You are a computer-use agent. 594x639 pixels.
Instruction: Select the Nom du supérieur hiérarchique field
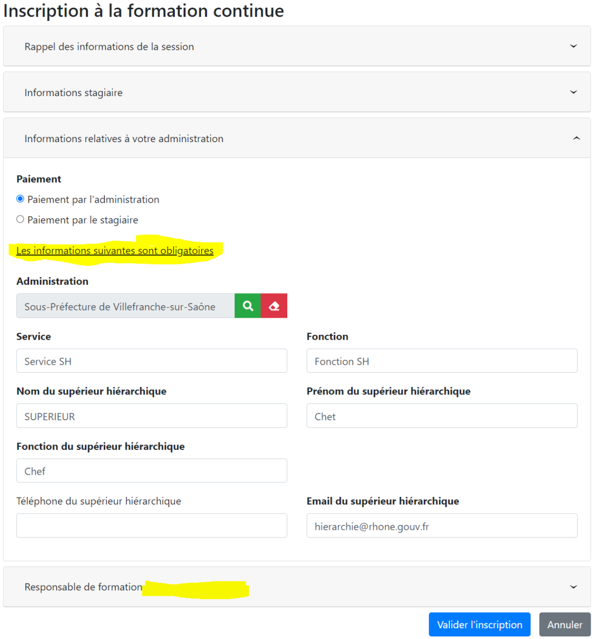pos(151,415)
